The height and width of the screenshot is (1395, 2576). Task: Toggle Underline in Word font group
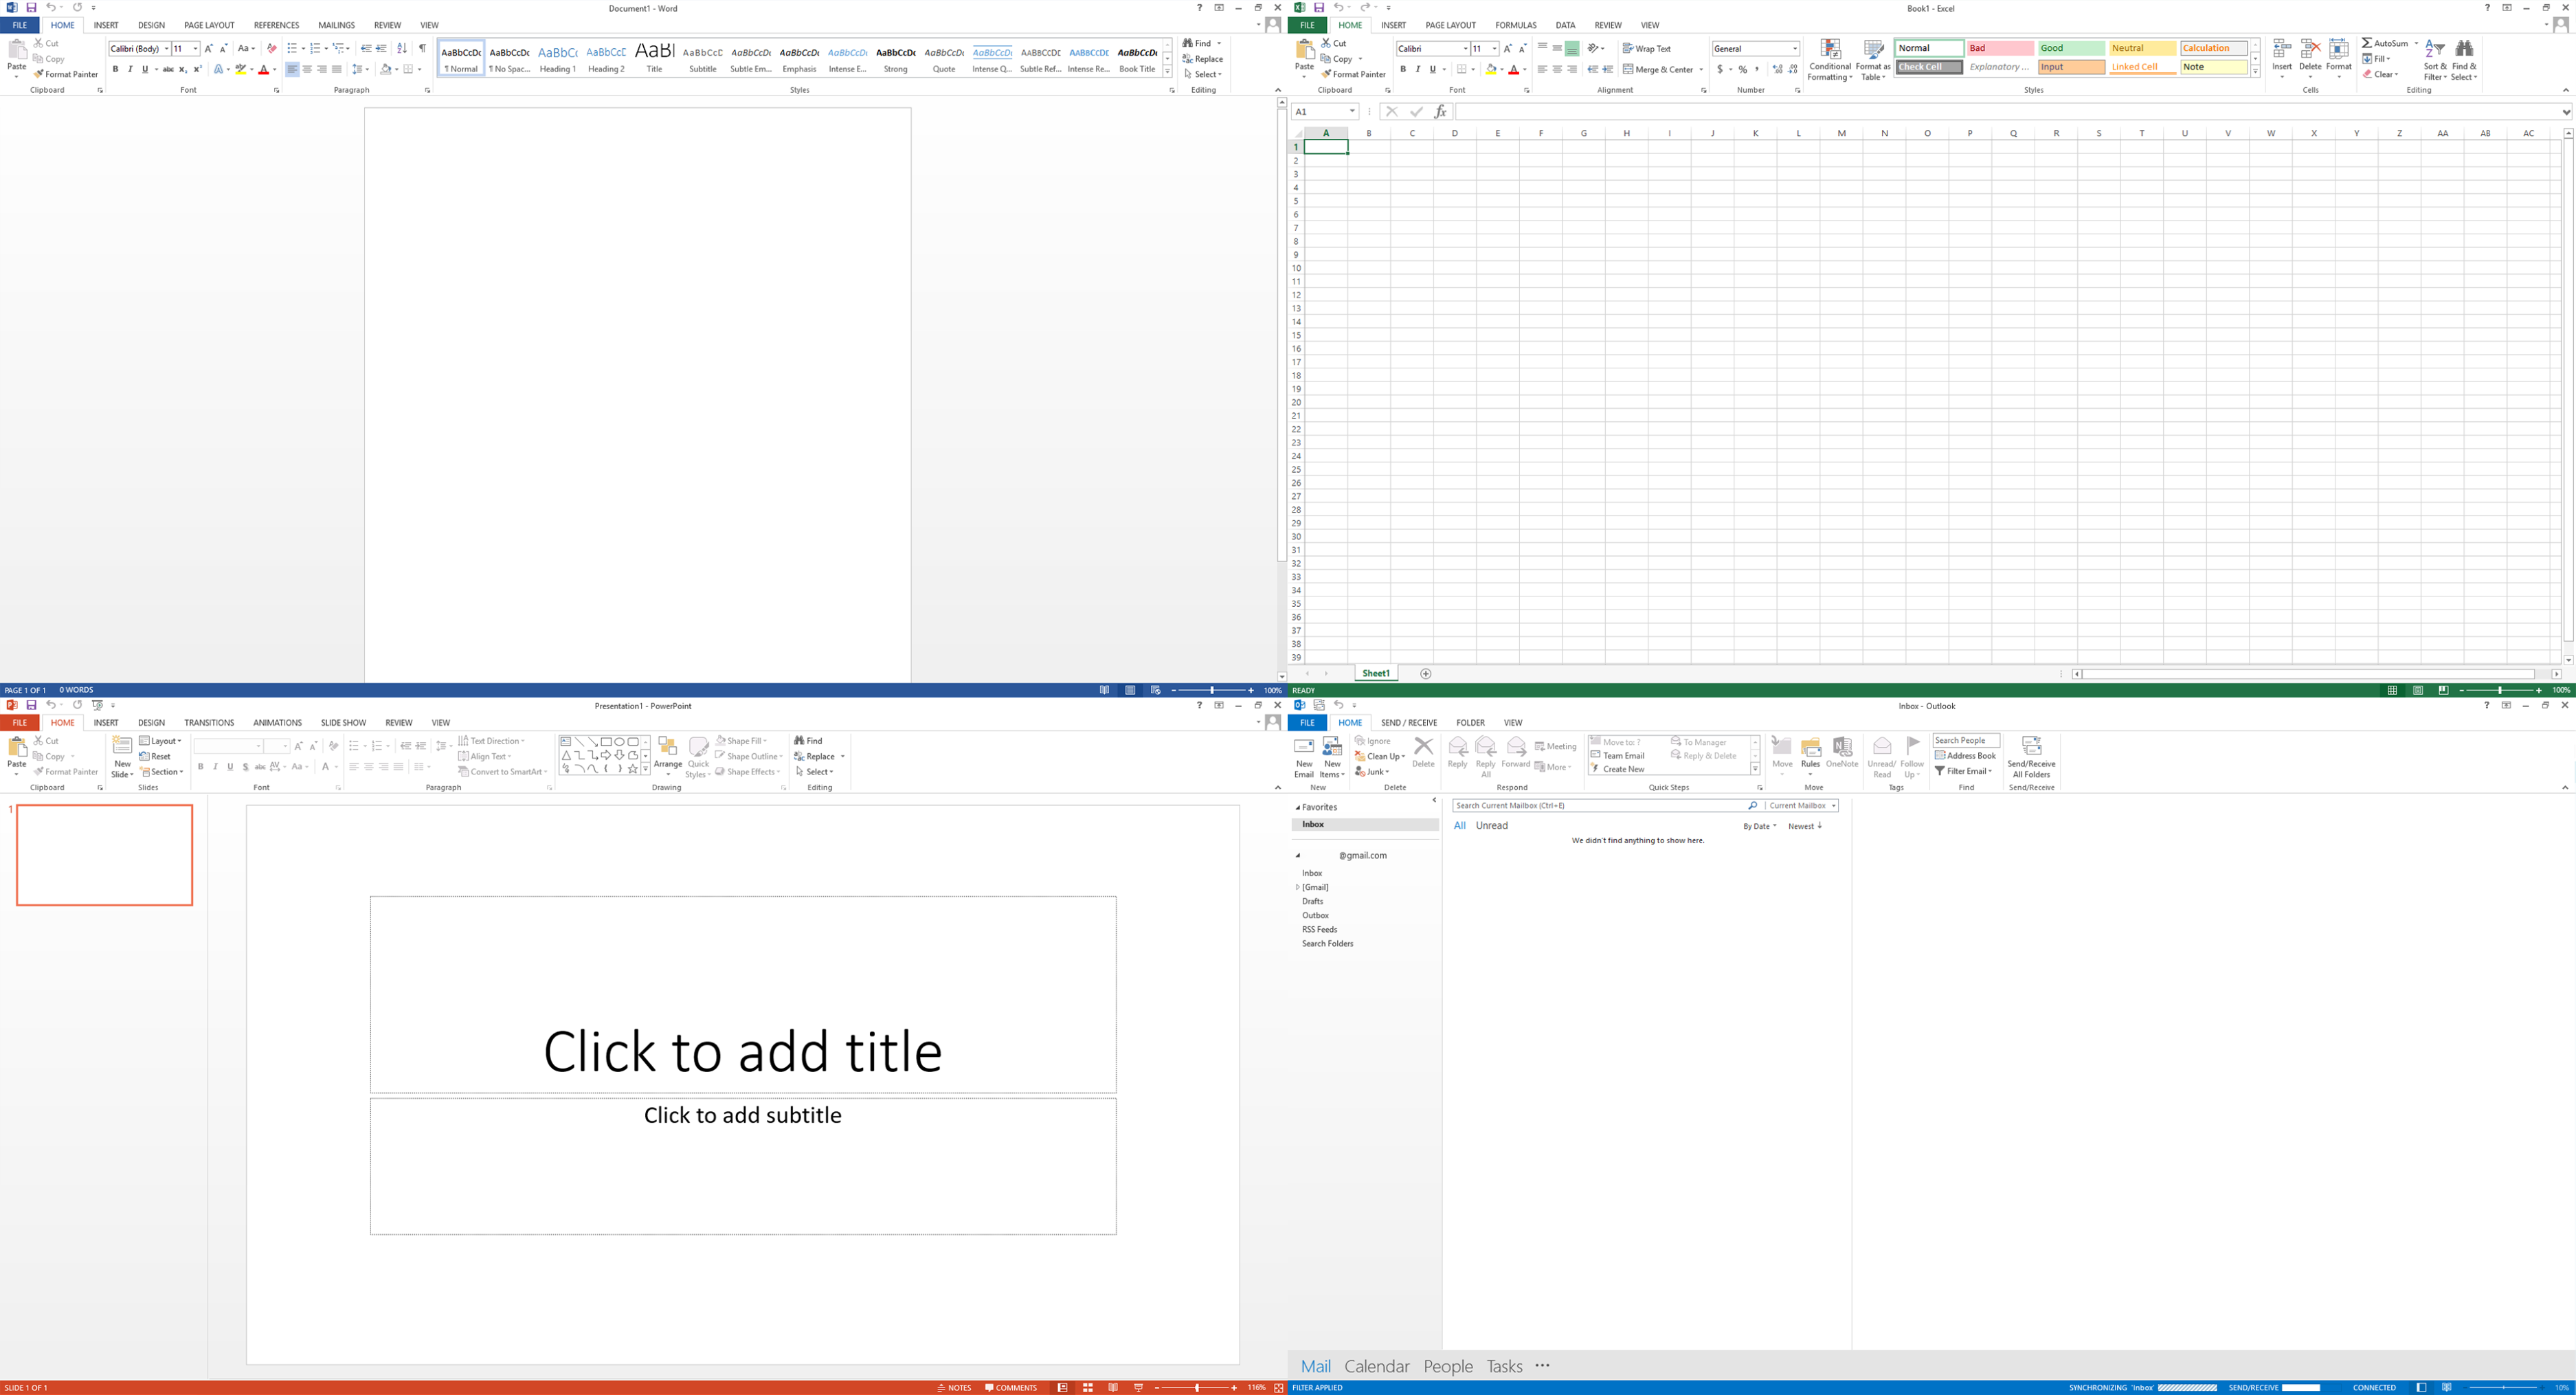click(x=145, y=69)
